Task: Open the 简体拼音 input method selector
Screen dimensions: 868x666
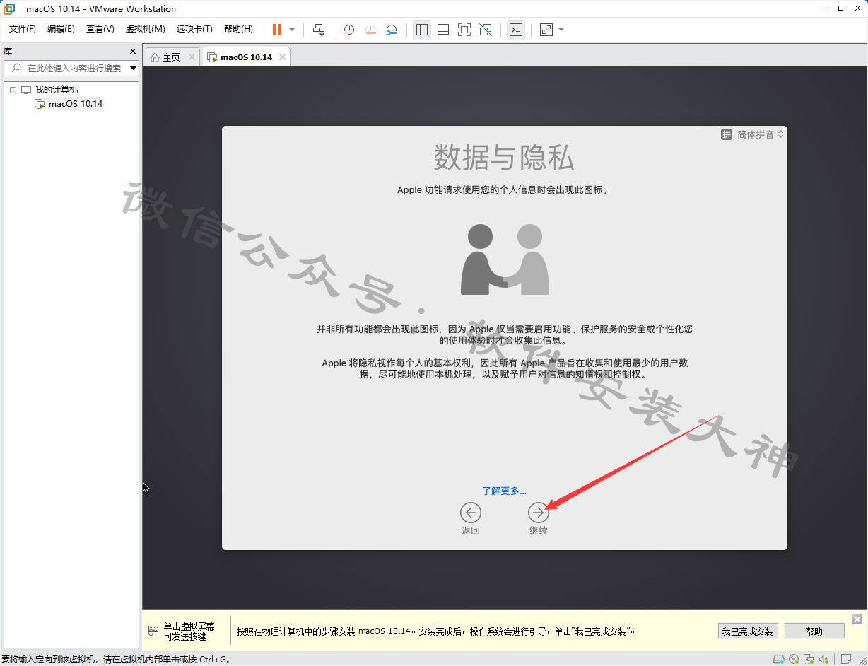Action: tap(761, 134)
